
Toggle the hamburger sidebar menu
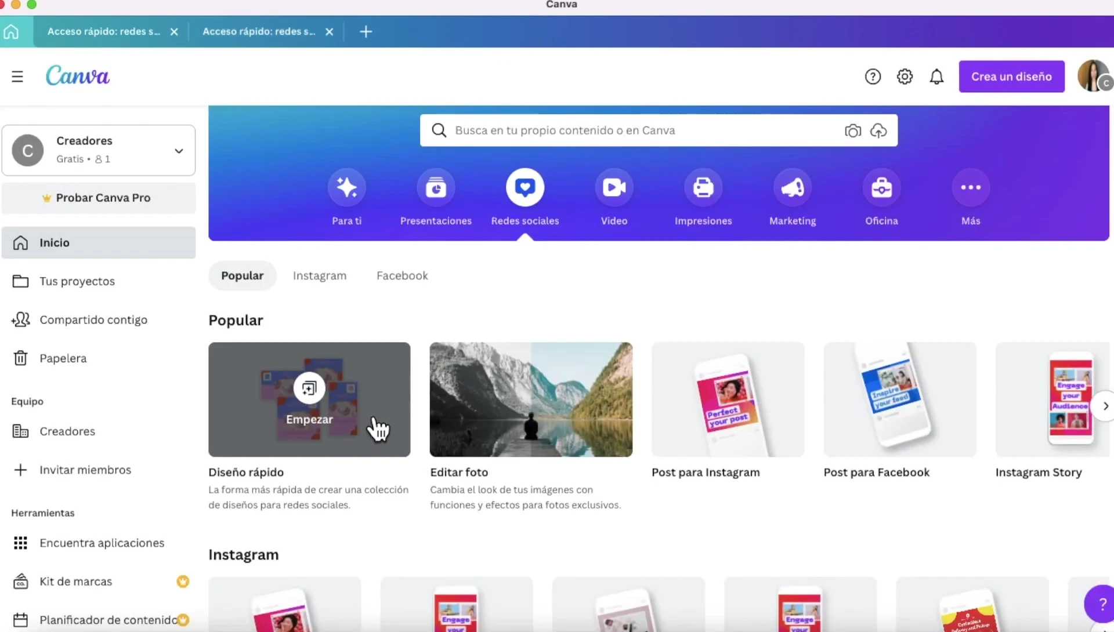(17, 77)
